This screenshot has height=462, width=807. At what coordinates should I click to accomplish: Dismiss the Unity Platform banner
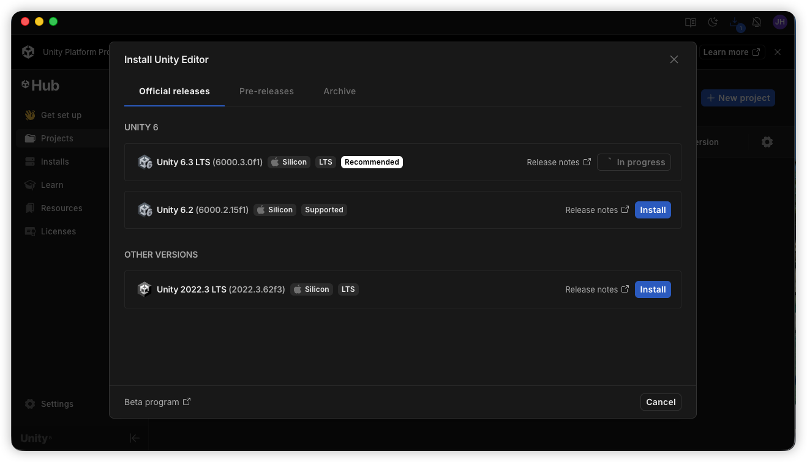pos(778,52)
